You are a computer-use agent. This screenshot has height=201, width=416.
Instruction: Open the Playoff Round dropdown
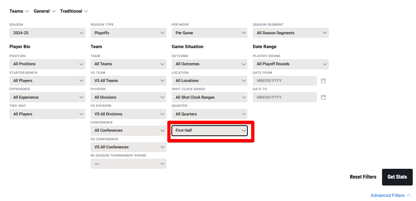pyautogui.click(x=290, y=64)
